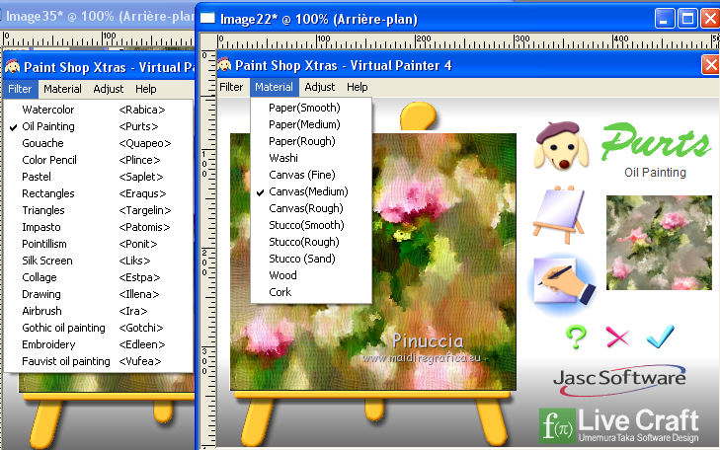Select Canvas(Rough) material
720x450 pixels.
click(x=311, y=208)
